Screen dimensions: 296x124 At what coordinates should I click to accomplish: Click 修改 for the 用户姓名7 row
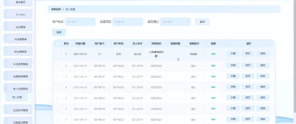click(x=248, y=76)
